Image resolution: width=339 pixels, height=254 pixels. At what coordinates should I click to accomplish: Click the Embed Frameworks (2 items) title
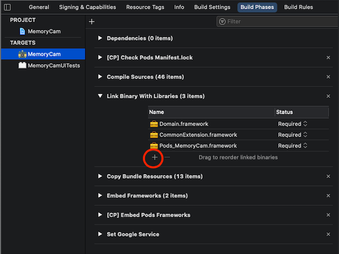coord(147,196)
